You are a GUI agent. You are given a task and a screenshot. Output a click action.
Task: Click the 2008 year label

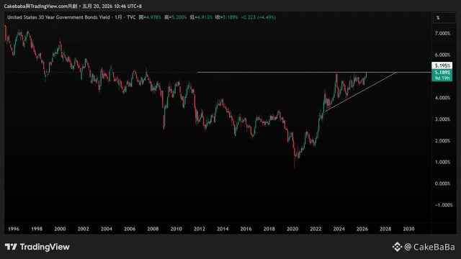(153, 229)
